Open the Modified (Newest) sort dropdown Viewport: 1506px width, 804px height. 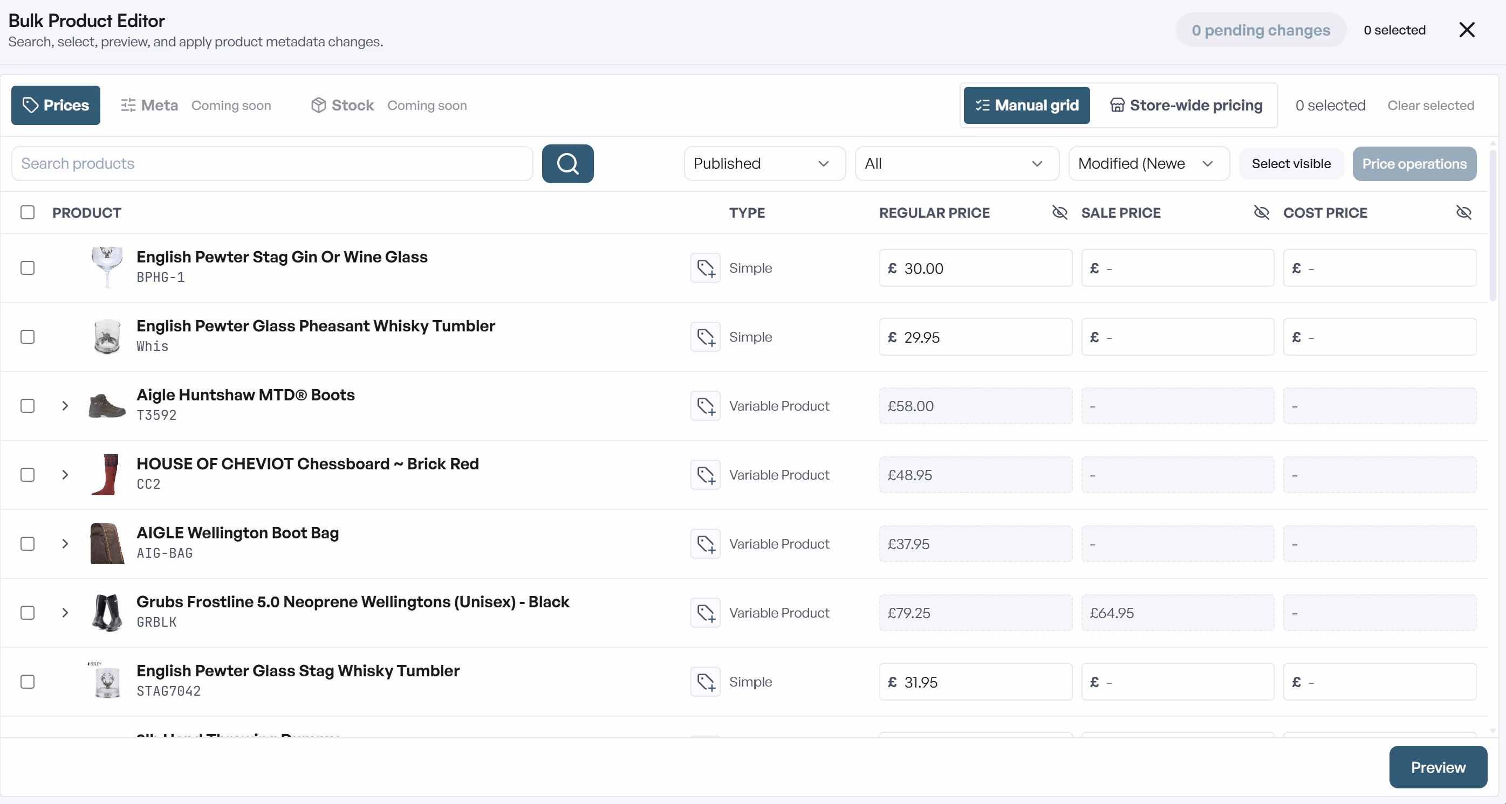coord(1148,163)
